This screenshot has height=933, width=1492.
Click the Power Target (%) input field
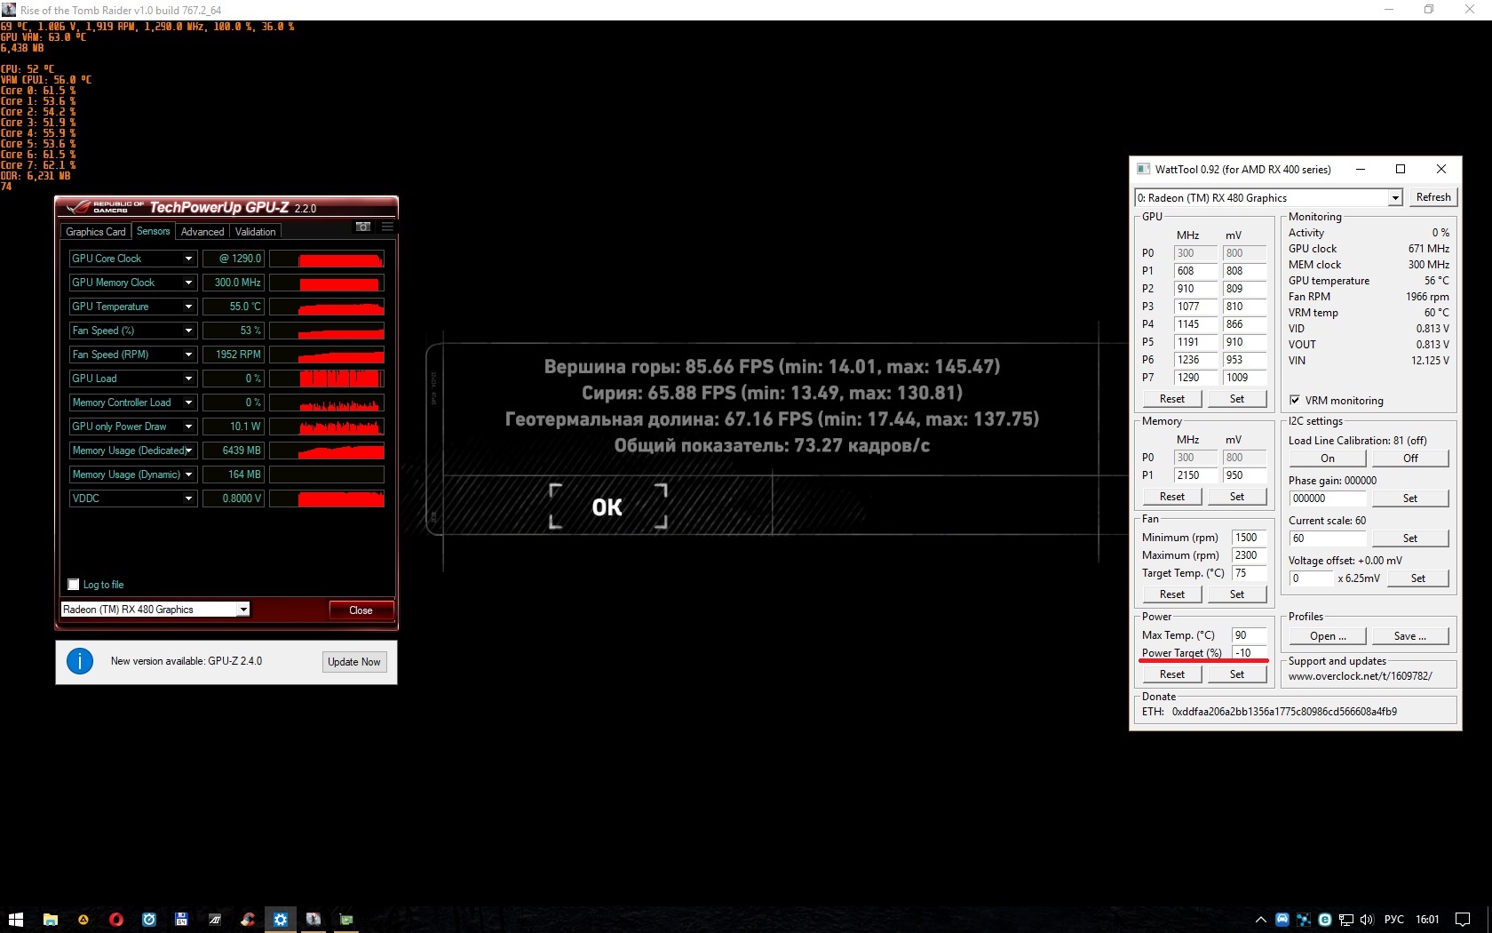click(x=1250, y=653)
